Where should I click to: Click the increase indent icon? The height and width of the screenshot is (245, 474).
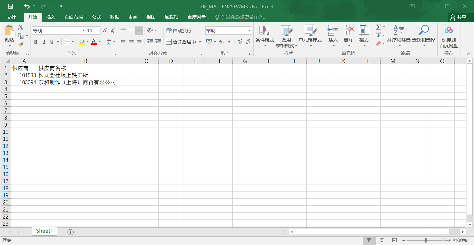(x=158, y=42)
